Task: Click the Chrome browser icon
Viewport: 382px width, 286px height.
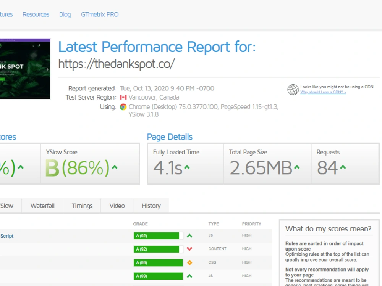Action: pyautogui.click(x=123, y=107)
